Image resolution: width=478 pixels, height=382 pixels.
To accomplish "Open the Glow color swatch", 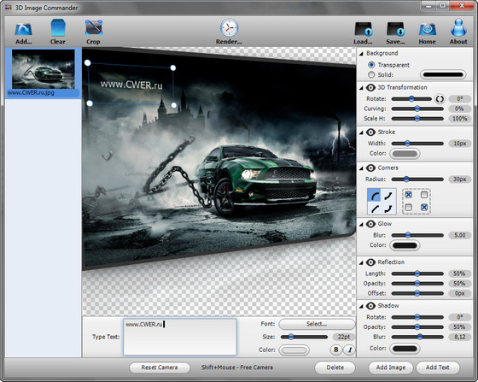I will tap(405, 245).
